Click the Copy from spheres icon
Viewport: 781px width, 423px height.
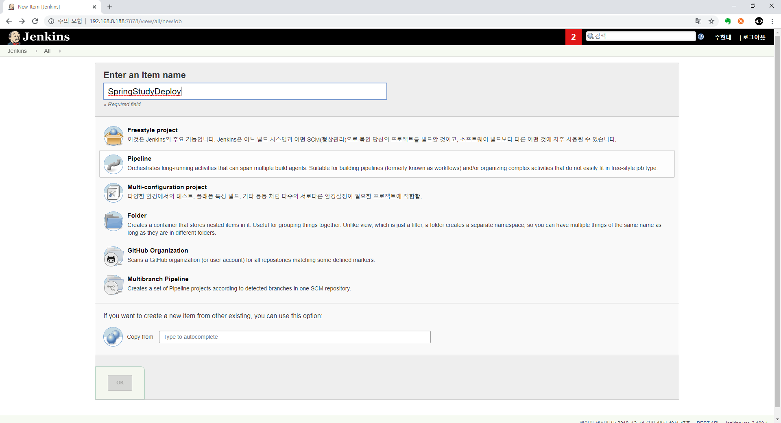pyautogui.click(x=113, y=337)
